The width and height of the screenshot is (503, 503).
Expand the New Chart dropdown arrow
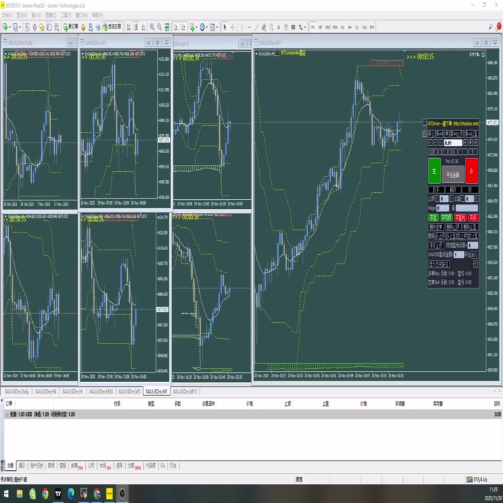coord(10,27)
